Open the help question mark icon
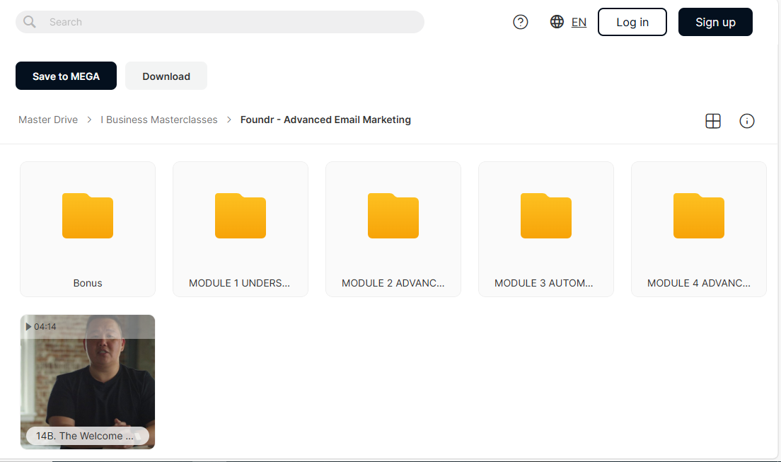Screen dimensions: 781x462 coord(521,22)
